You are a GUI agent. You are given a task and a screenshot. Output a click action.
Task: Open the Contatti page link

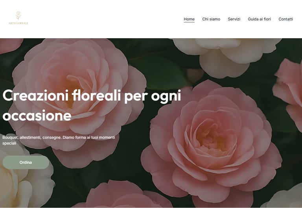click(x=285, y=19)
